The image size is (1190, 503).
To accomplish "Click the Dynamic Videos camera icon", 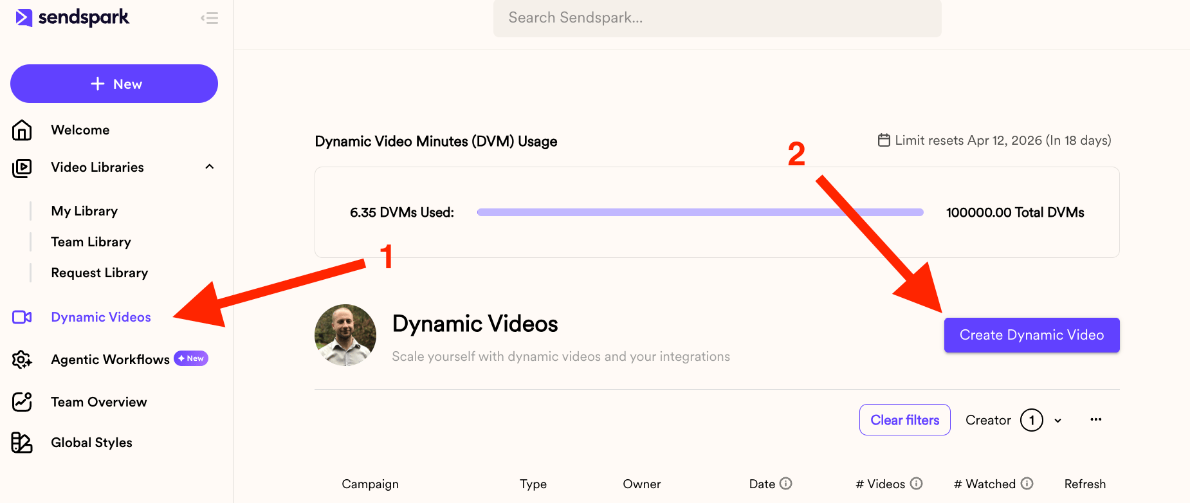I will point(22,317).
